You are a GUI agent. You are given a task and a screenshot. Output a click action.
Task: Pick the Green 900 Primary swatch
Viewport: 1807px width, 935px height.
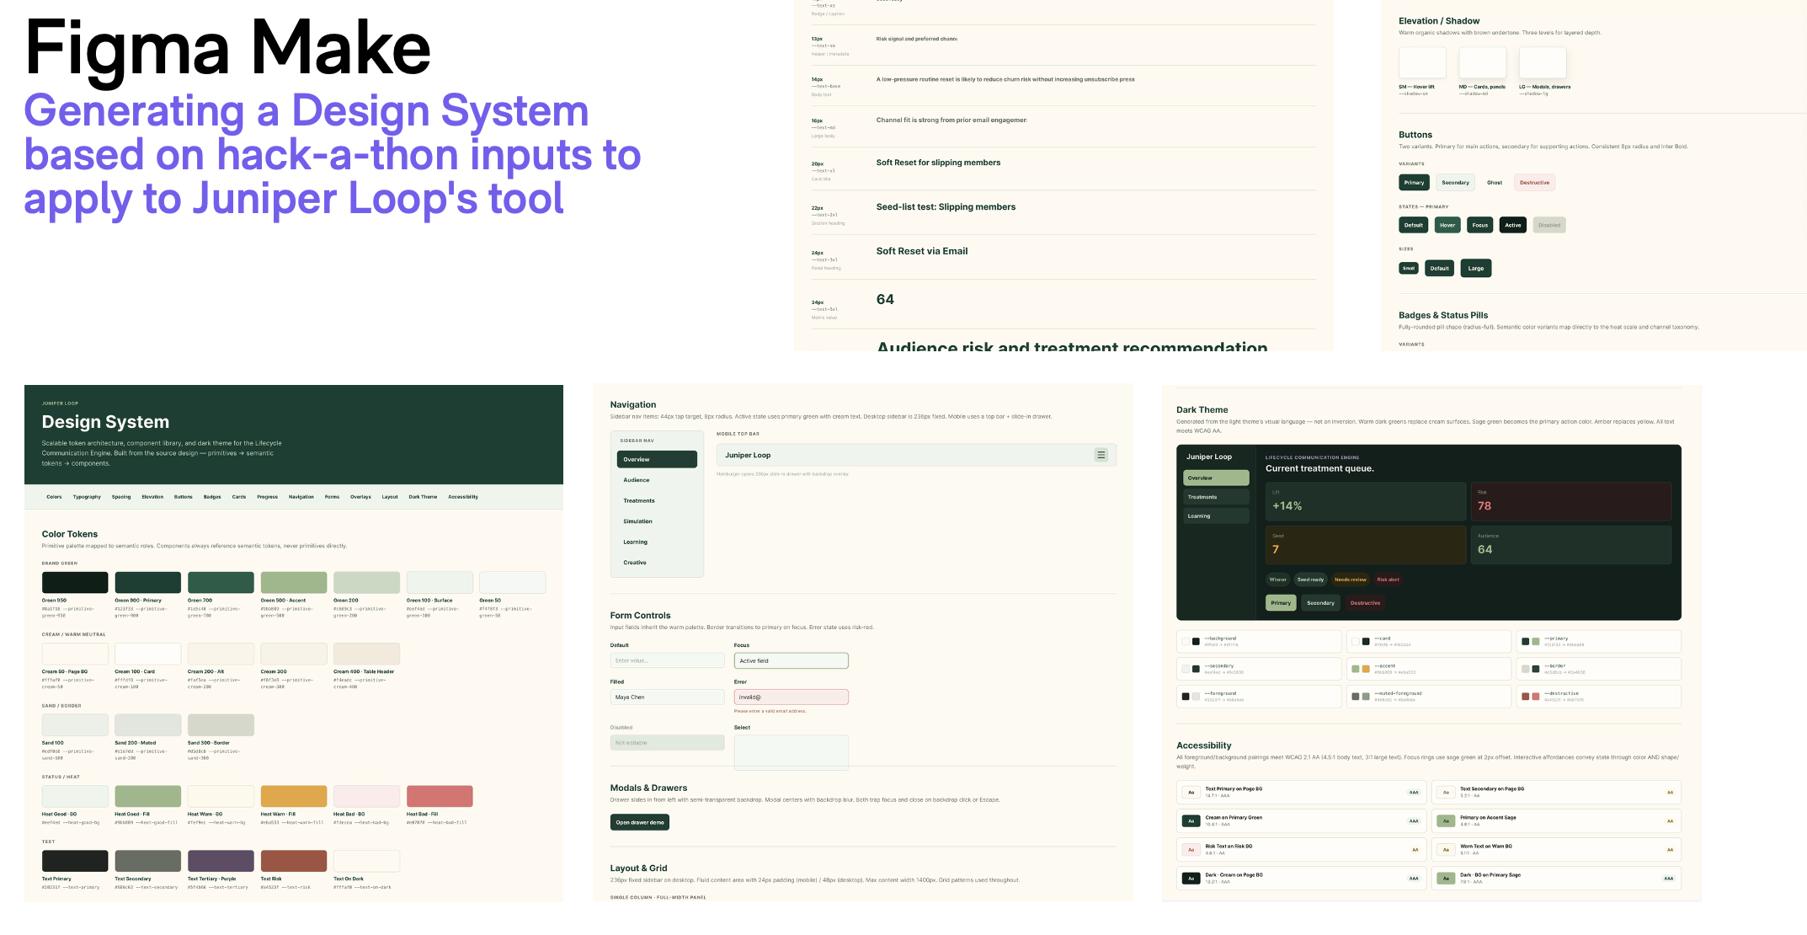[x=148, y=582]
